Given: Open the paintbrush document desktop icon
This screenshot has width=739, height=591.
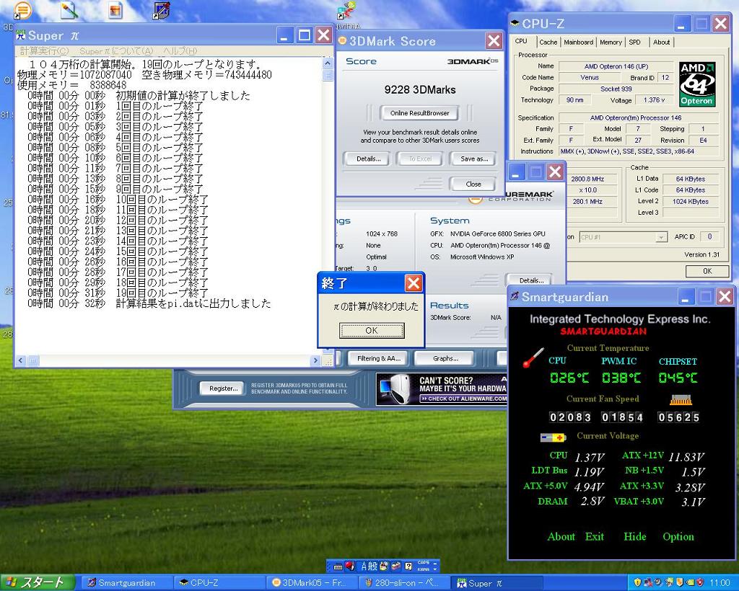Looking at the screenshot, I should click(69, 10).
